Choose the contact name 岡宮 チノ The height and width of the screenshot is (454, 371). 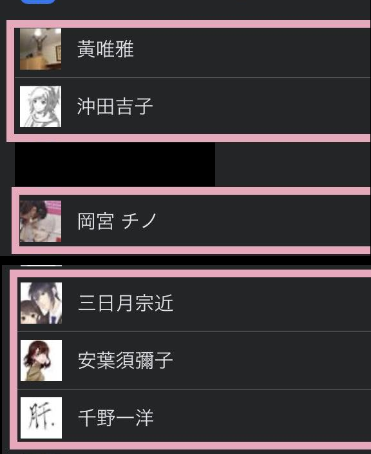pyautogui.click(x=117, y=221)
